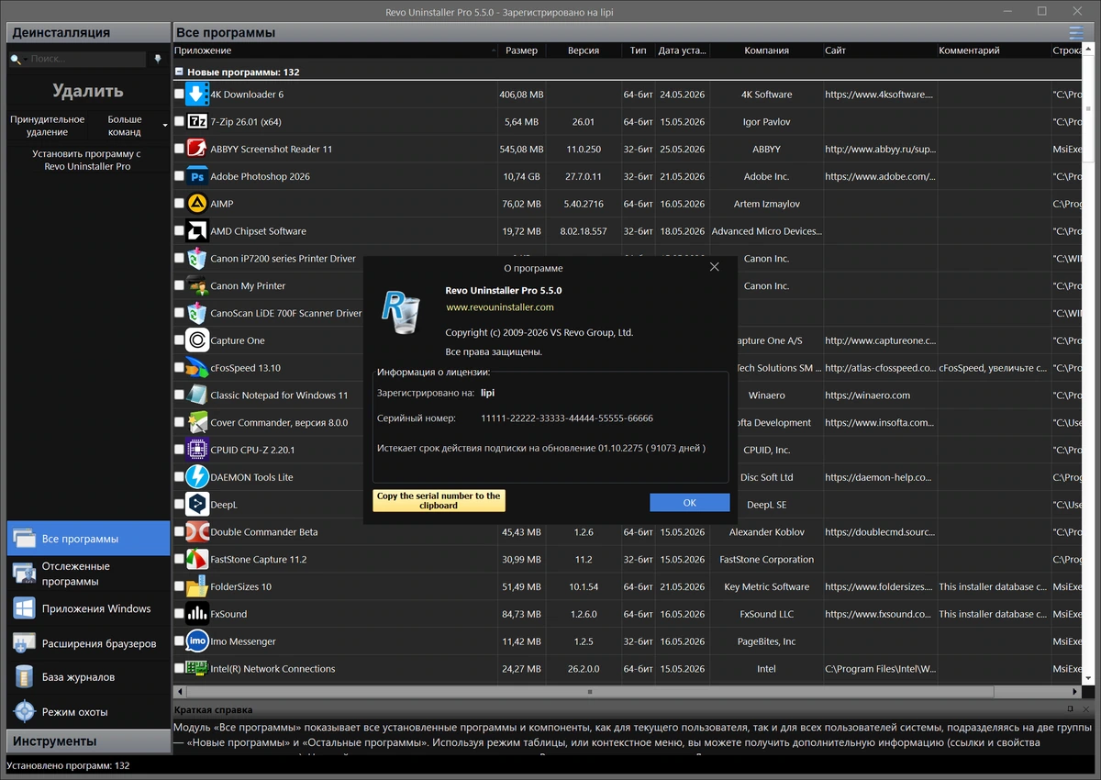This screenshot has width=1101, height=780.
Task: Click 'Установить программу с Revo Uninstaller Pro'
Action: click(x=87, y=161)
